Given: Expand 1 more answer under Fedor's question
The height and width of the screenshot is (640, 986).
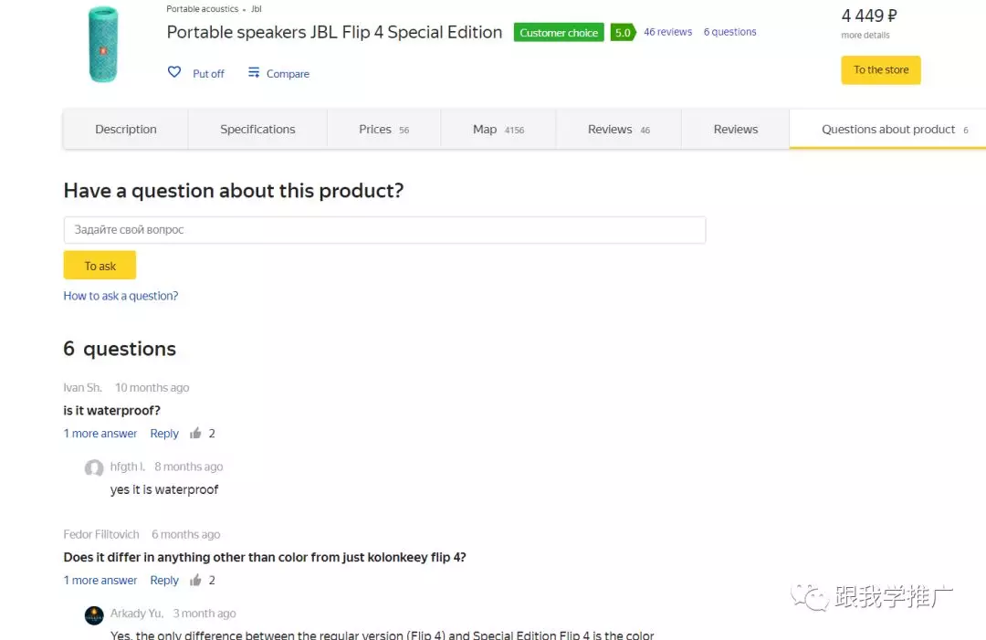Looking at the screenshot, I should point(100,581).
